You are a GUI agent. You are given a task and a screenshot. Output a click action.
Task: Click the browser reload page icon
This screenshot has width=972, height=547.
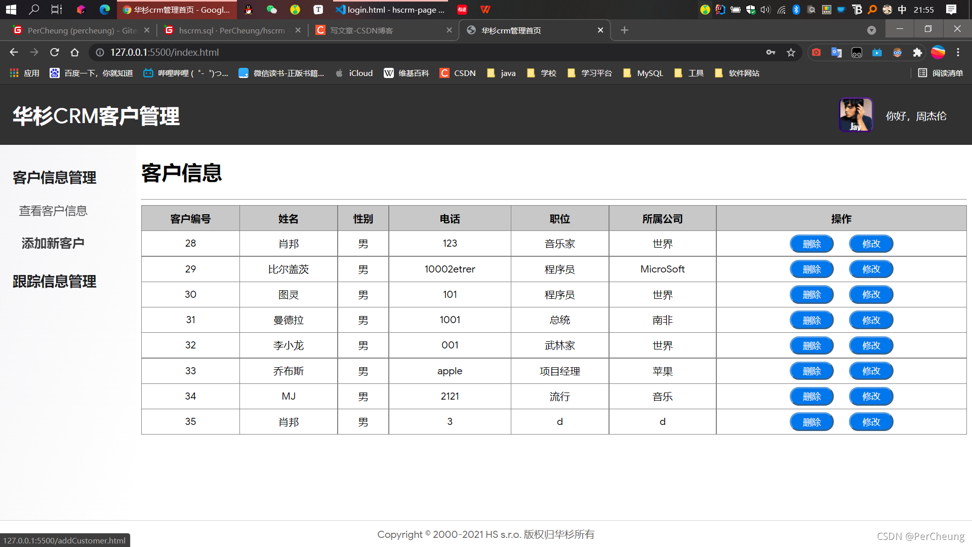pyautogui.click(x=55, y=52)
